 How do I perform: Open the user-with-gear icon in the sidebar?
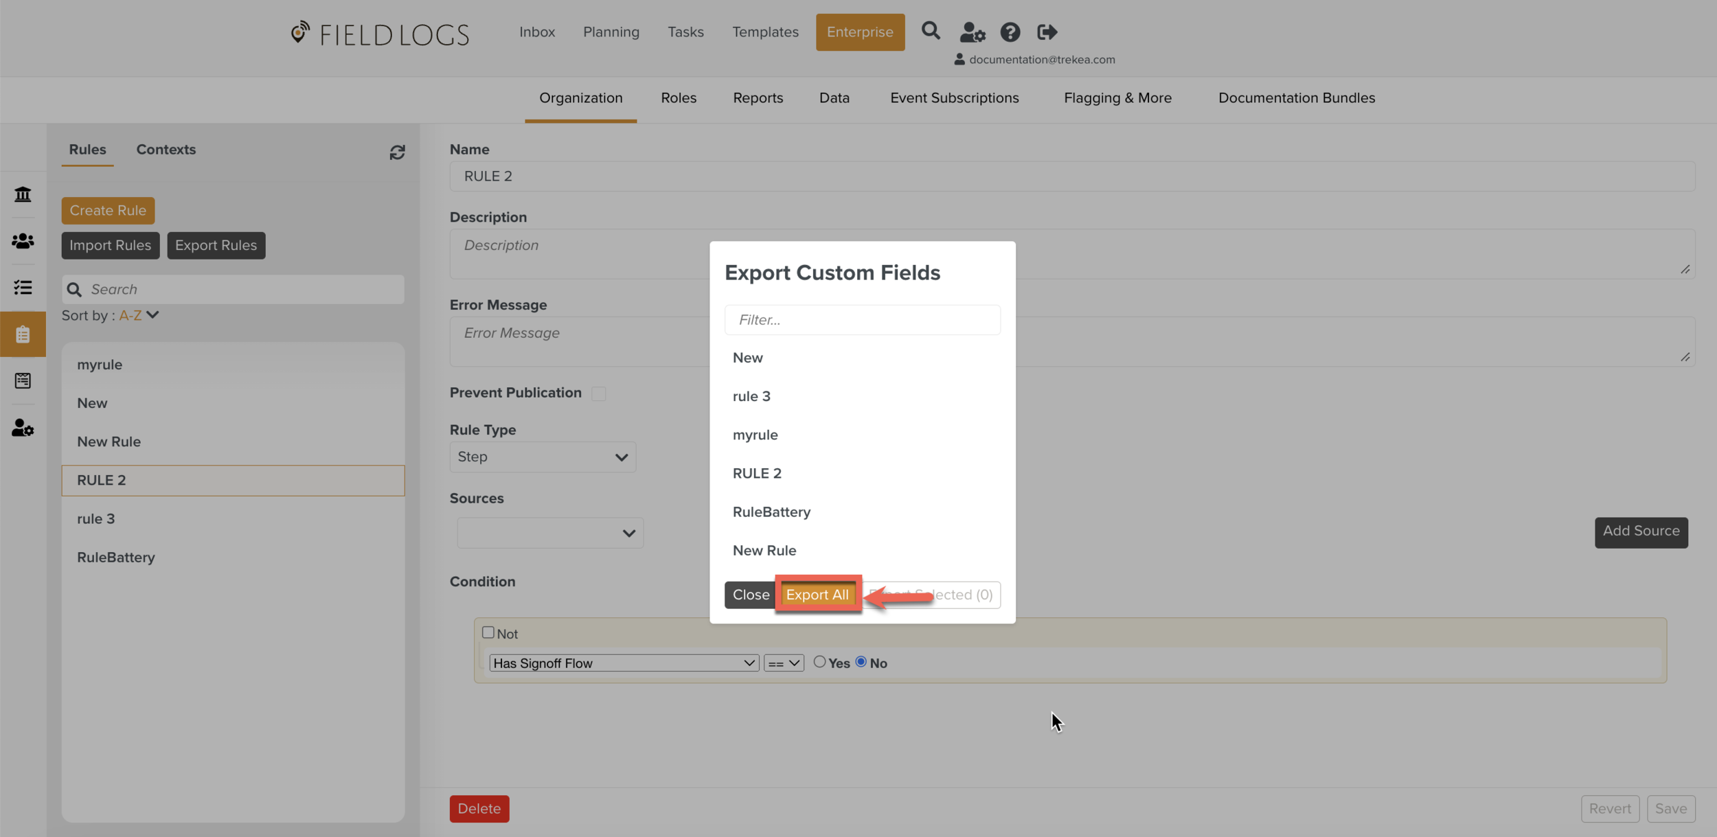pyautogui.click(x=23, y=428)
